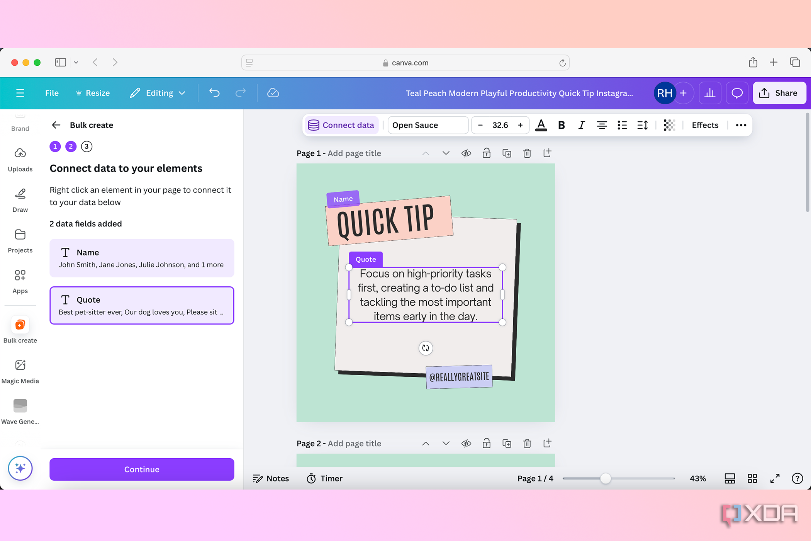Open the Projects sidebar tab
The image size is (811, 541).
(x=20, y=241)
